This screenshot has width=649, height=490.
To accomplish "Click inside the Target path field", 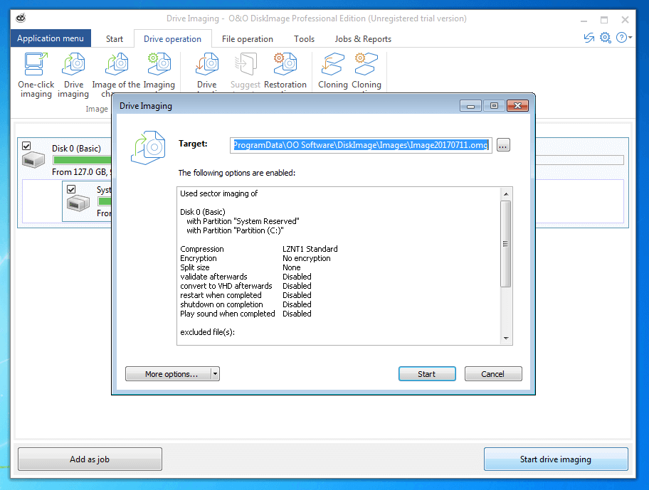I will pos(361,145).
